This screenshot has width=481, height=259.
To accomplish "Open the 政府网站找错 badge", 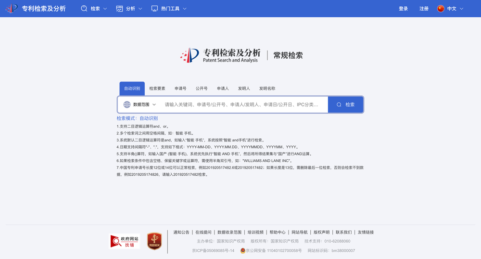I will [x=125, y=241].
